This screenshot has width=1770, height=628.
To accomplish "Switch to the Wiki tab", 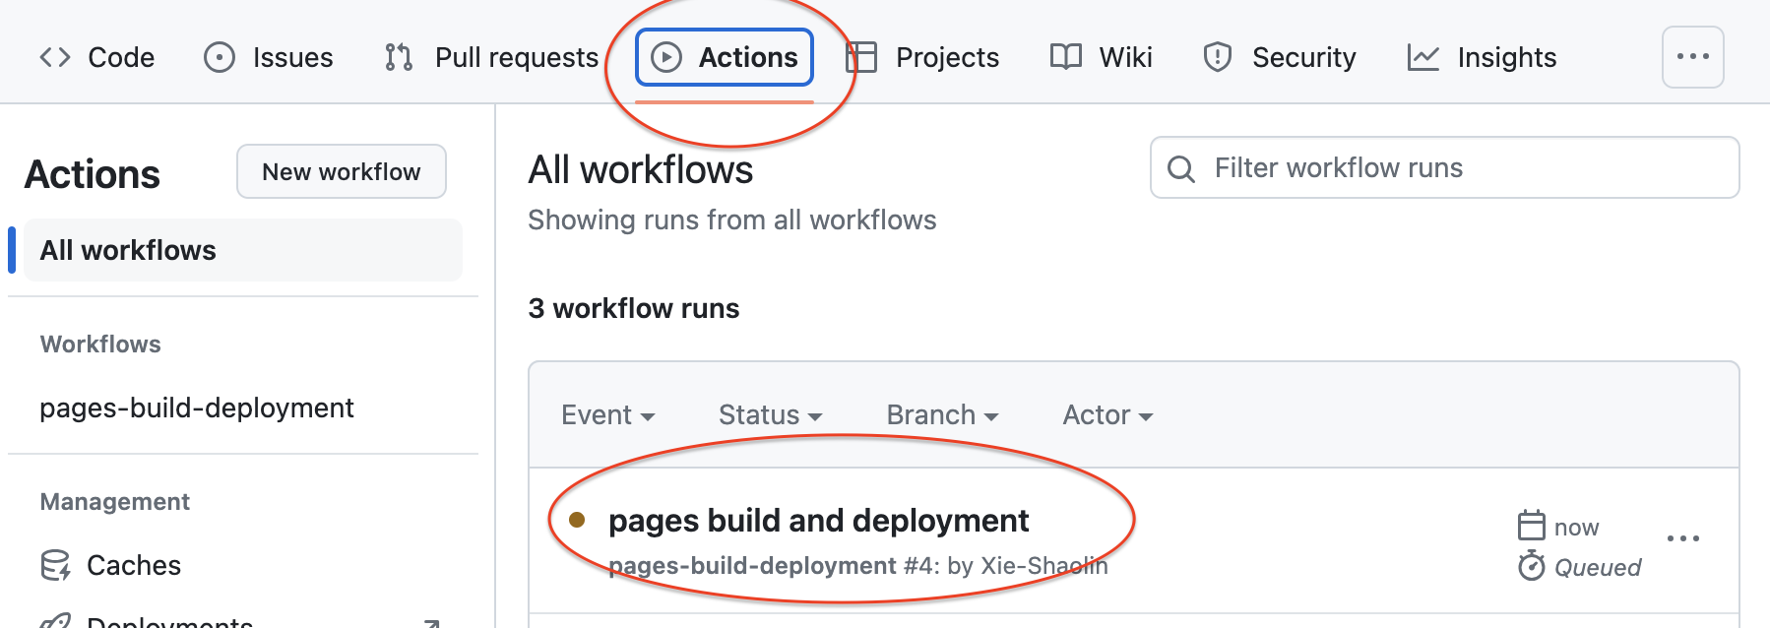I will pos(1101,57).
